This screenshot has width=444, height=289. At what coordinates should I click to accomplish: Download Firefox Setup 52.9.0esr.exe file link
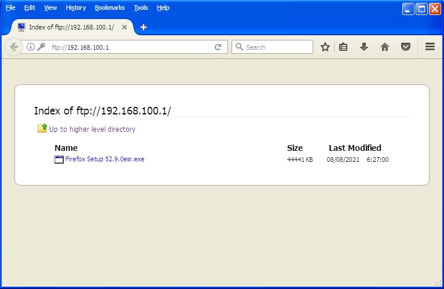coord(104,160)
